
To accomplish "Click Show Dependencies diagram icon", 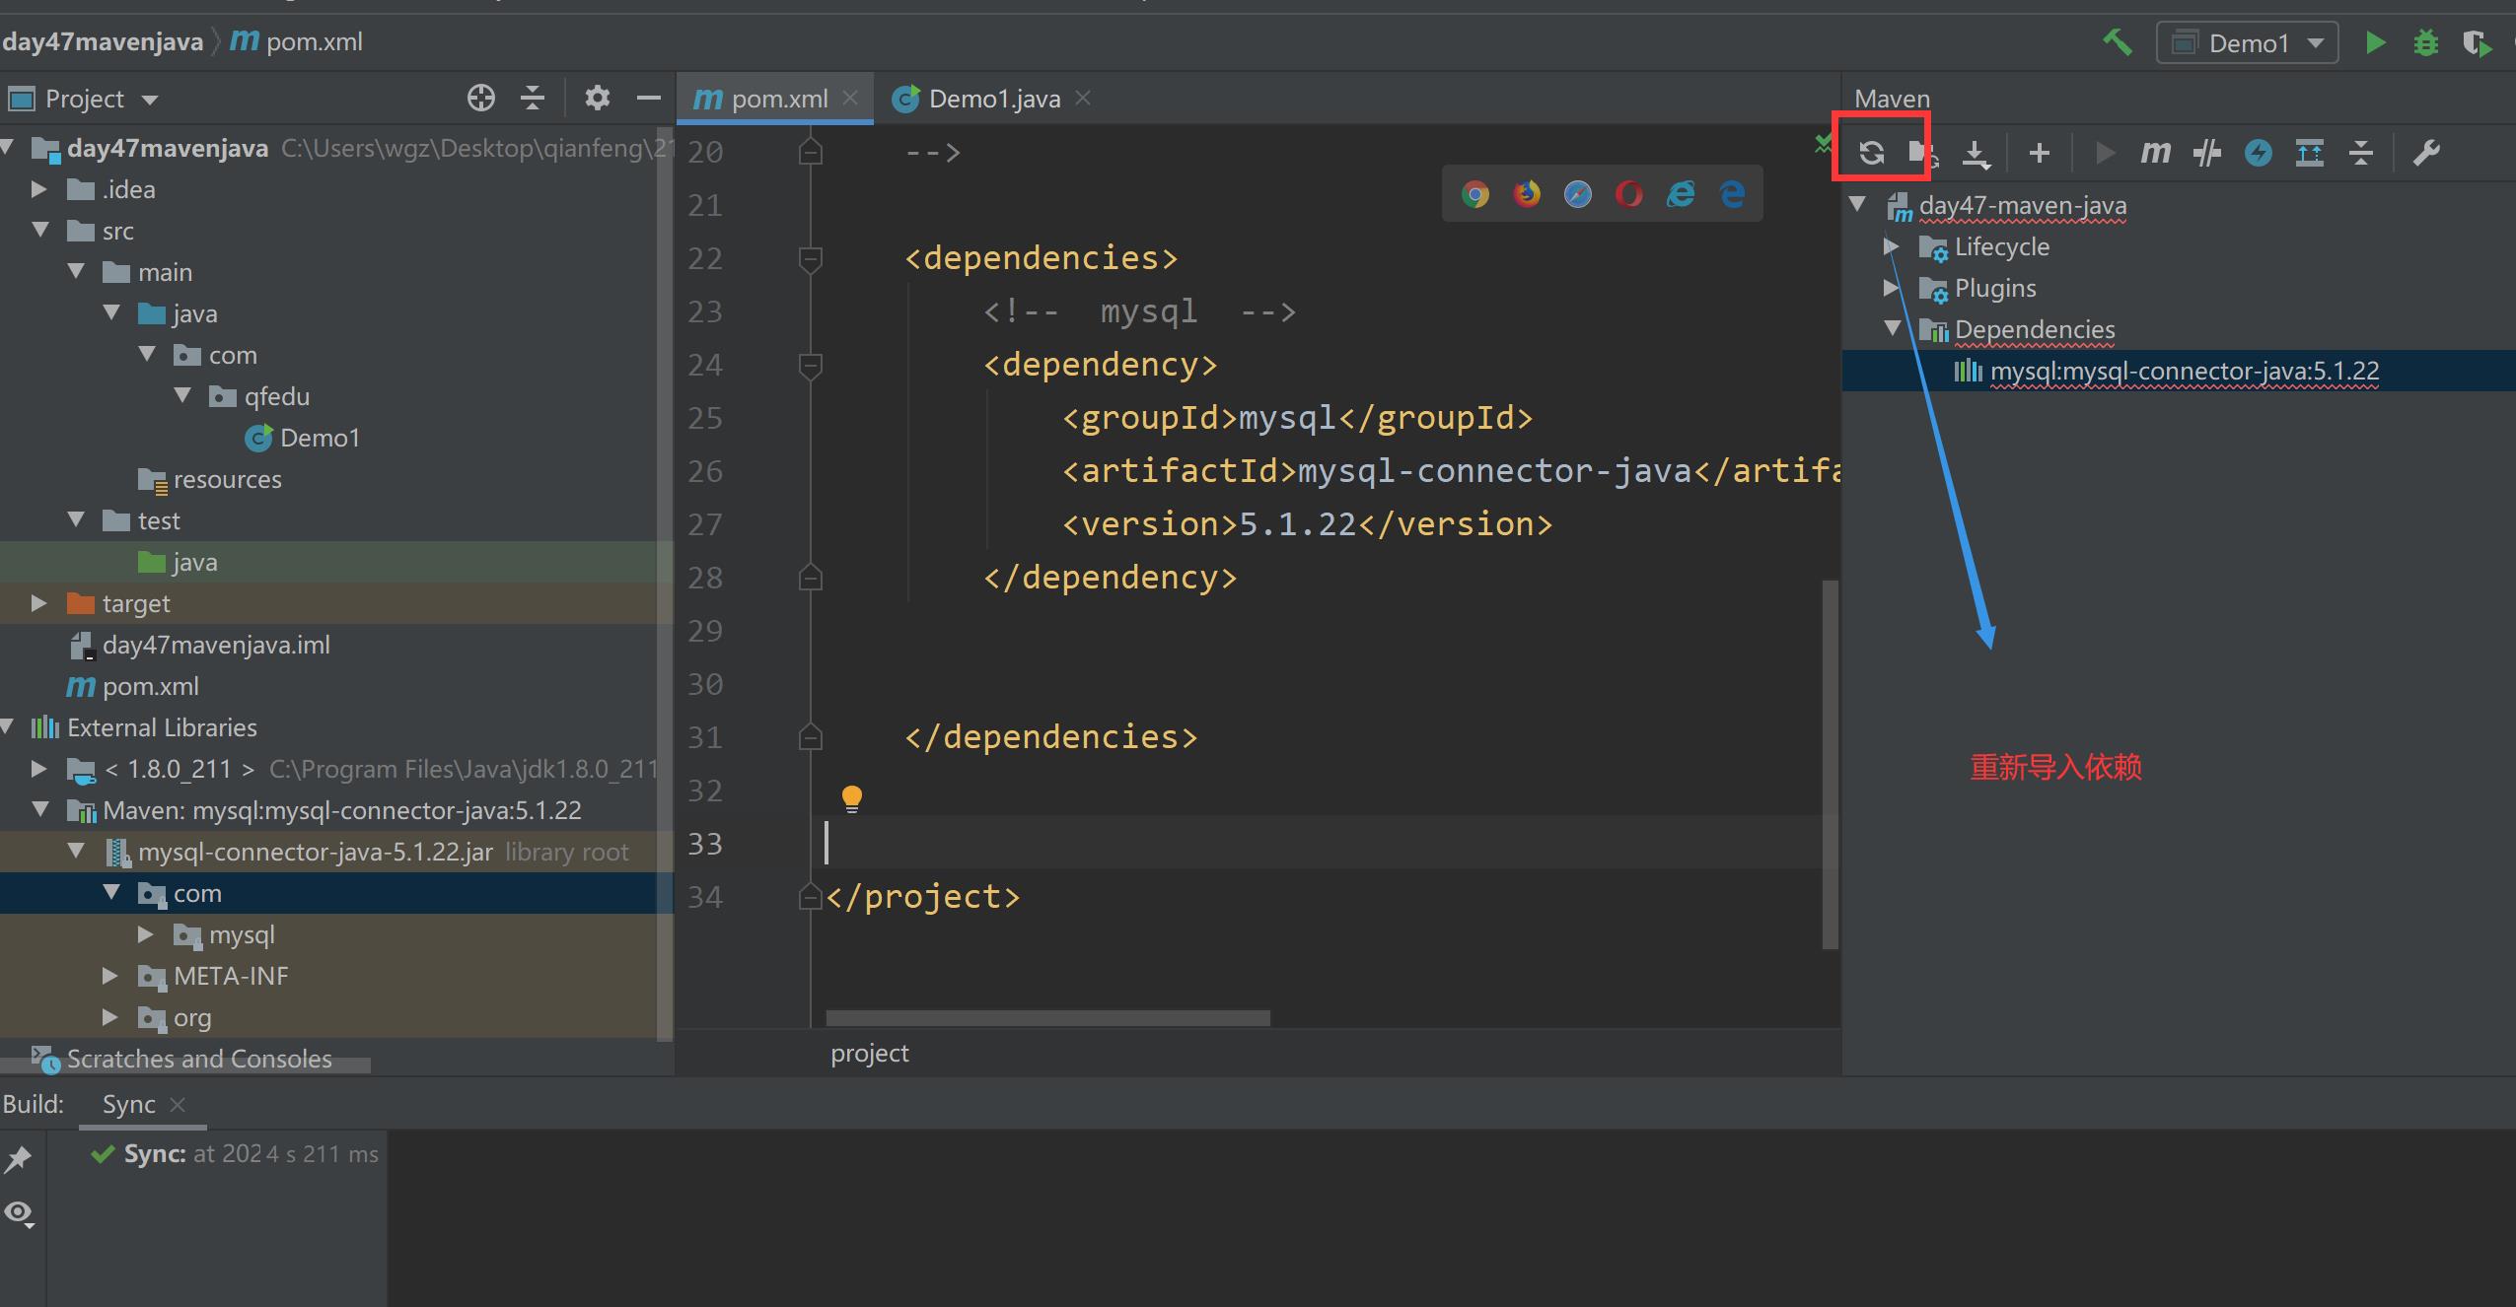I will (2310, 153).
